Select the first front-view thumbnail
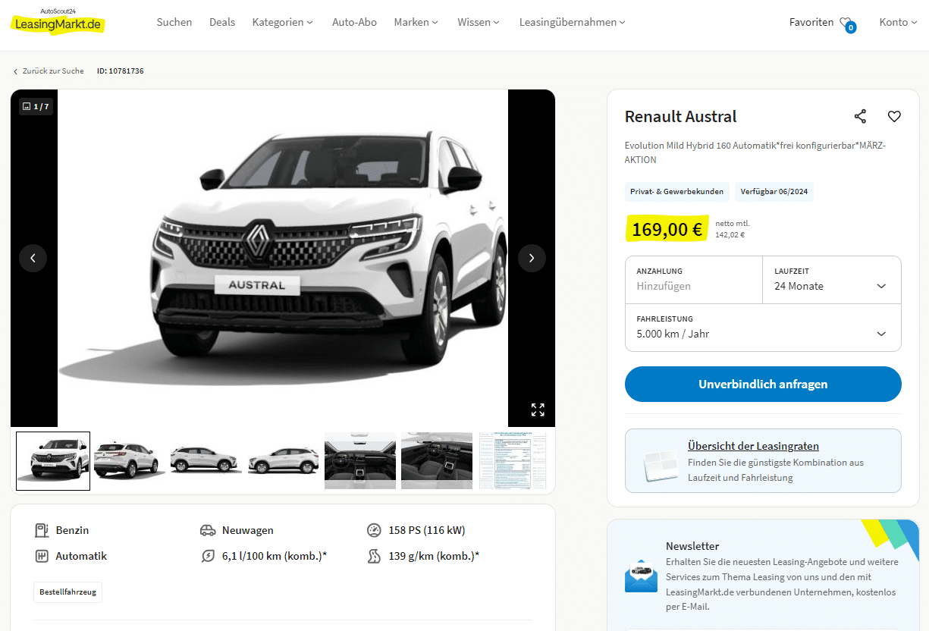Image resolution: width=929 pixels, height=631 pixels. pos(53,461)
